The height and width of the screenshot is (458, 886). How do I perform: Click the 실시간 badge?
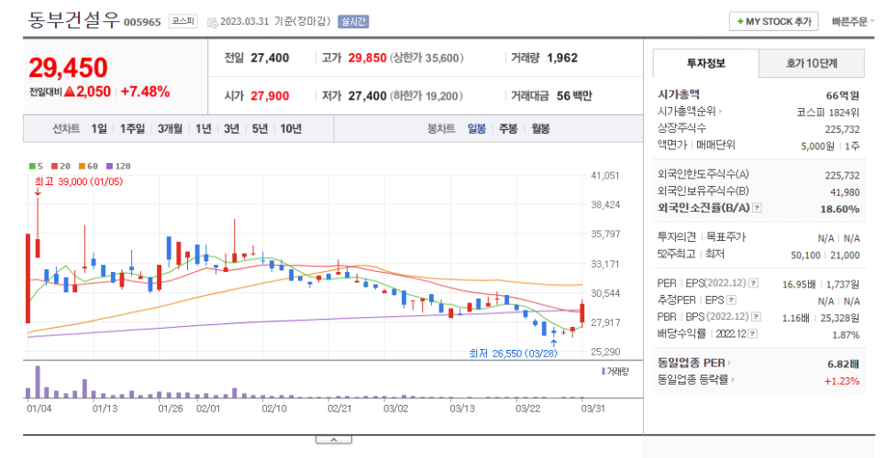coord(353,21)
